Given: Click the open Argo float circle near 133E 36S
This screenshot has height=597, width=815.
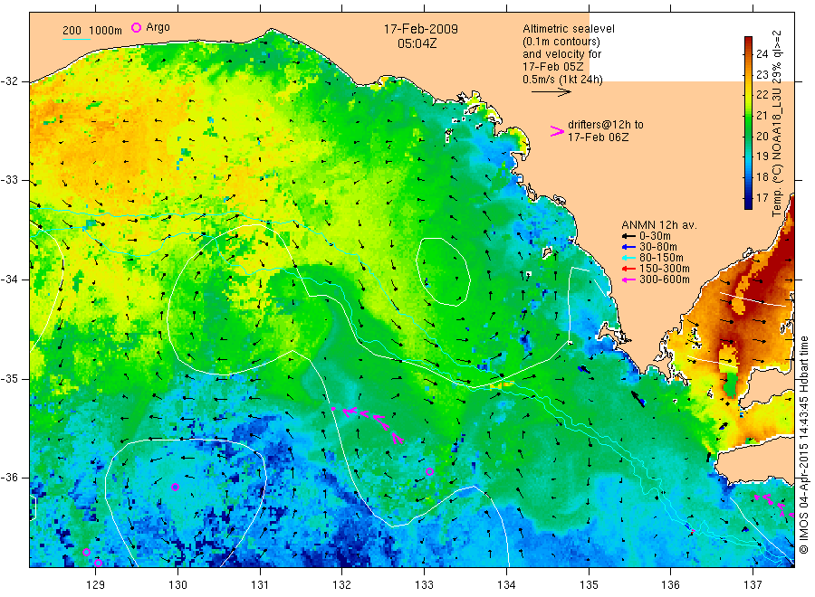Looking at the screenshot, I should coord(429,472).
